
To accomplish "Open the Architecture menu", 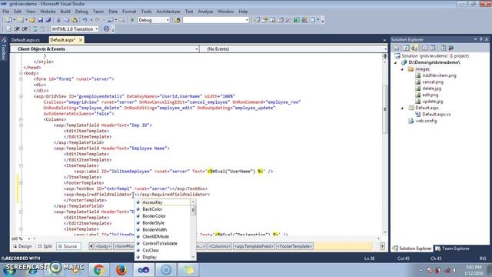I will click(x=168, y=12).
